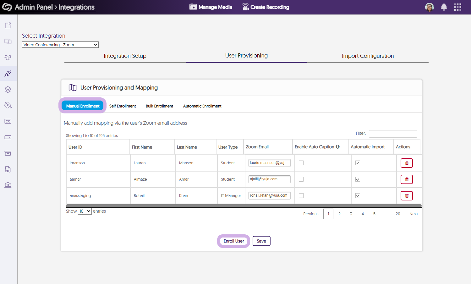Select the Self Enrollment tab

(x=123, y=106)
